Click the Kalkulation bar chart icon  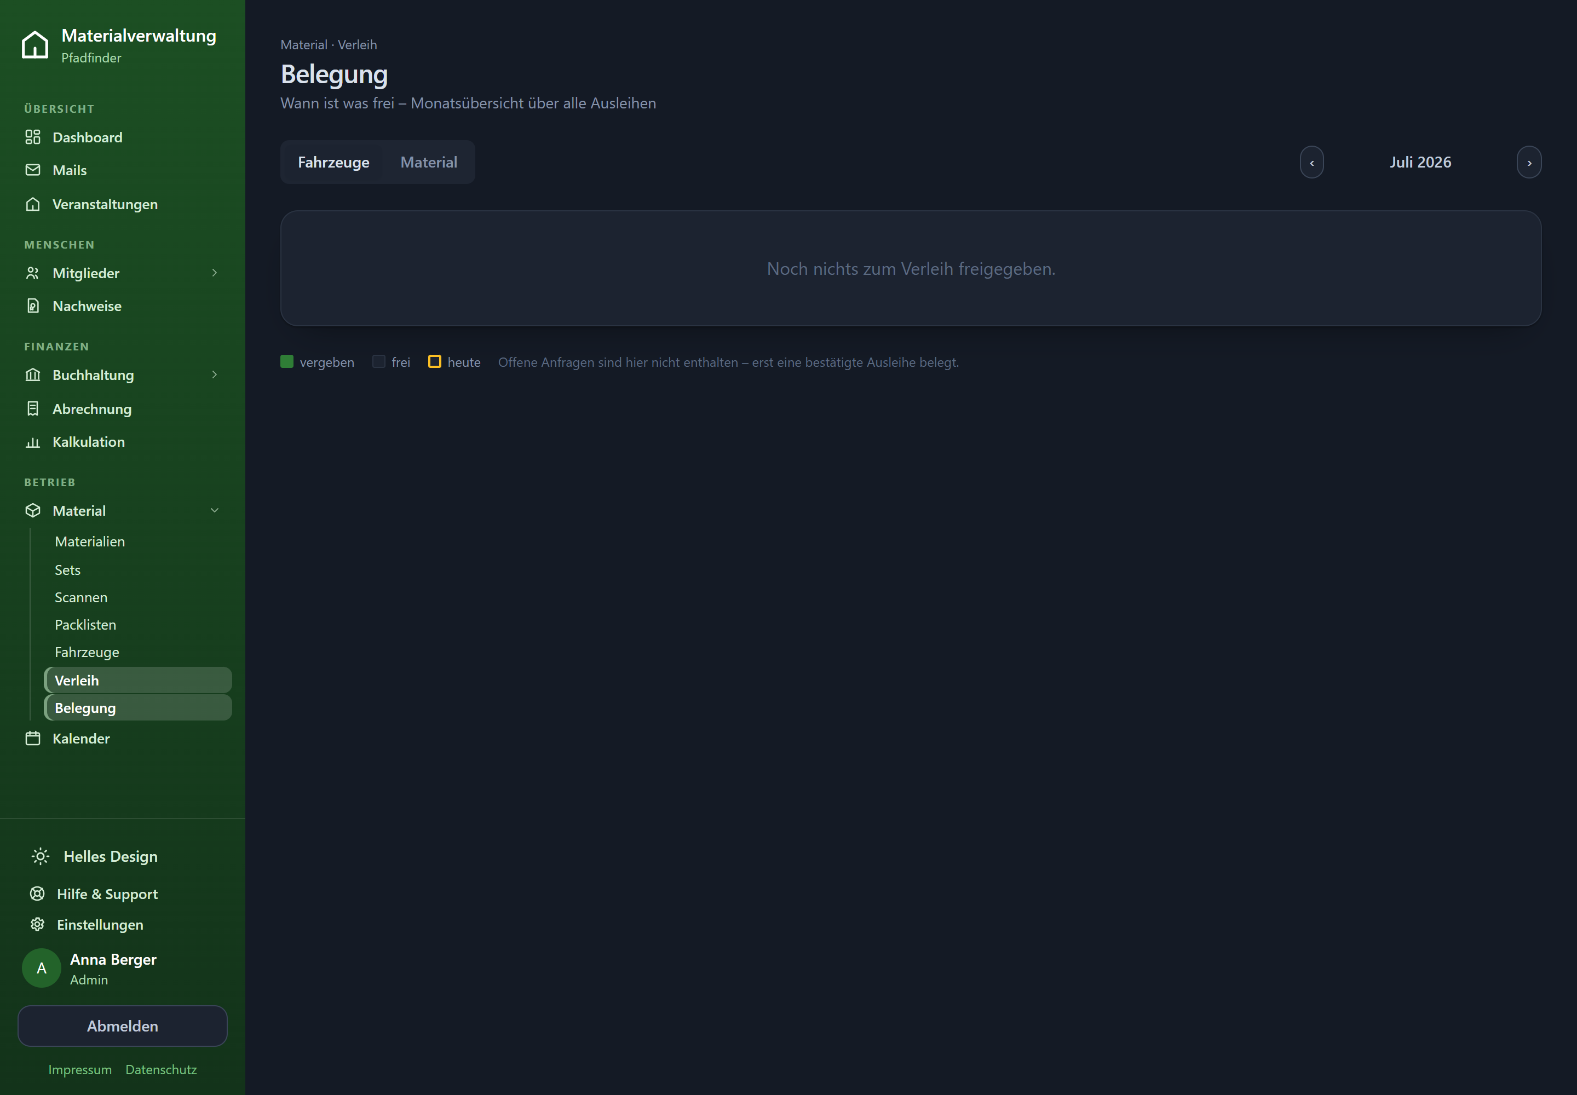(x=33, y=442)
